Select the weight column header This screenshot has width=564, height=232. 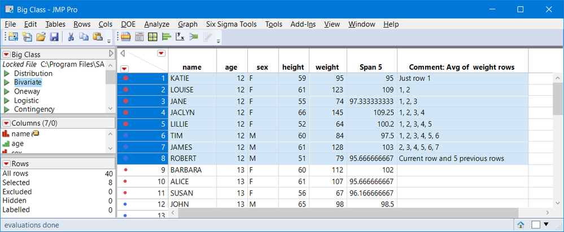327,67
